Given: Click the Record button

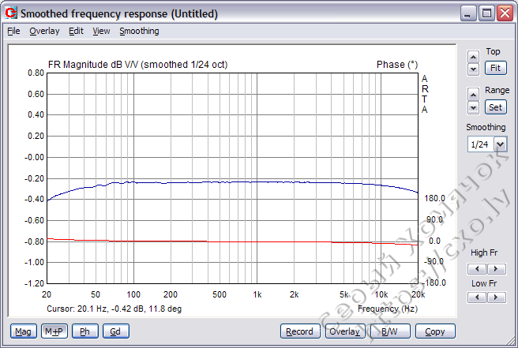Looking at the screenshot, I should 300,331.
